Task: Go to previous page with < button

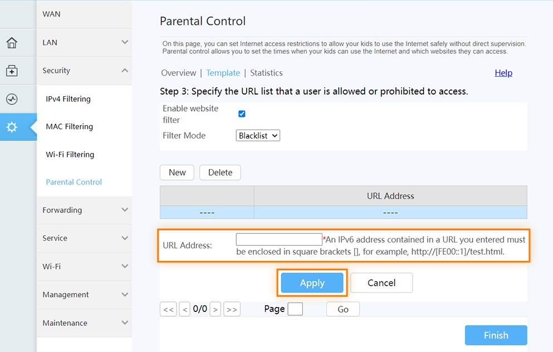Action: pyautogui.click(x=184, y=309)
